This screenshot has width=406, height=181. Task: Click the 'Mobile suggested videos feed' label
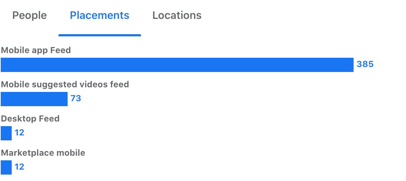(65, 84)
